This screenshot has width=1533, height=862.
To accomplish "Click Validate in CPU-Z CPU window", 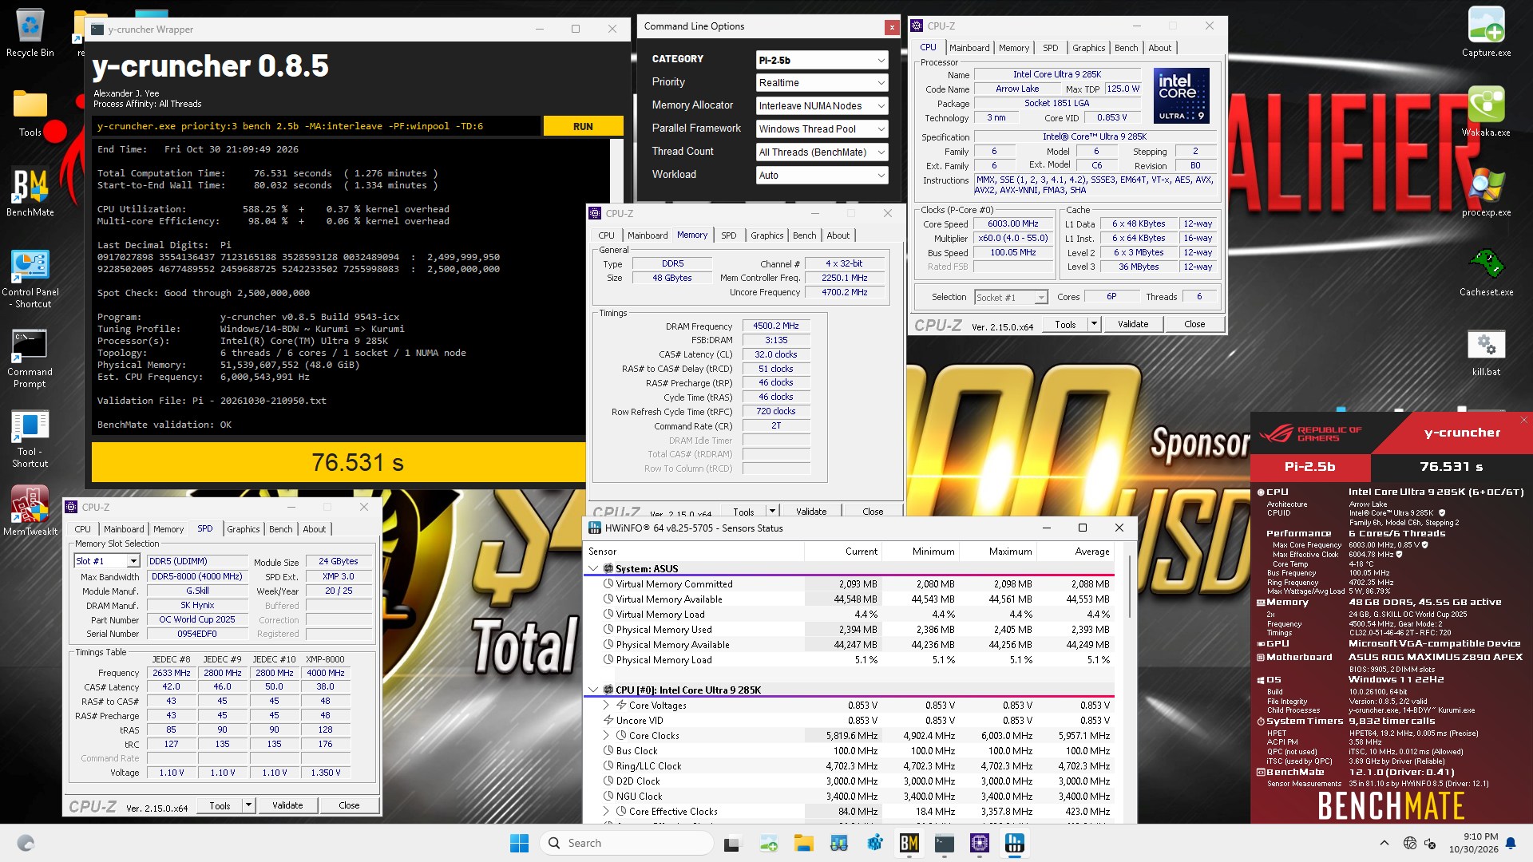I will click(x=1132, y=324).
